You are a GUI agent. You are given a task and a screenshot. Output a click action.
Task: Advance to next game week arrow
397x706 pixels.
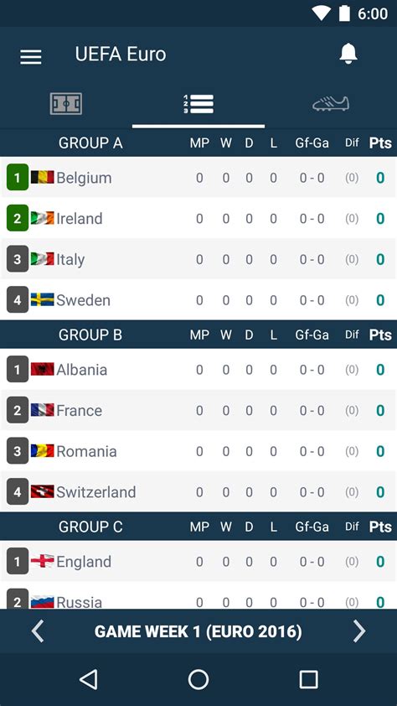point(359,631)
